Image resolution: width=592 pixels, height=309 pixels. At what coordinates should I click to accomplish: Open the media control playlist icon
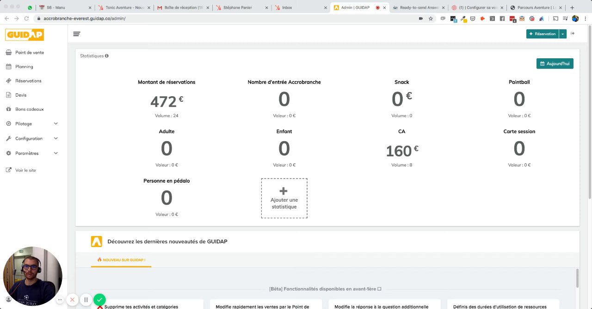[565, 19]
